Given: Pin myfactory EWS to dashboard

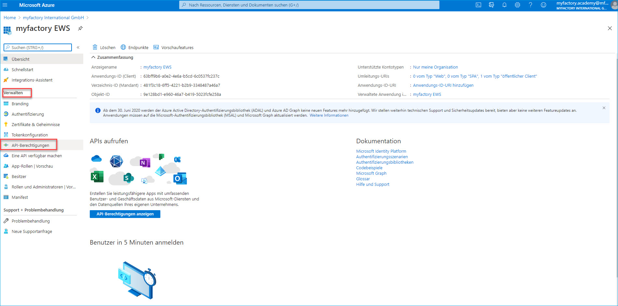Looking at the screenshot, I should [80, 28].
